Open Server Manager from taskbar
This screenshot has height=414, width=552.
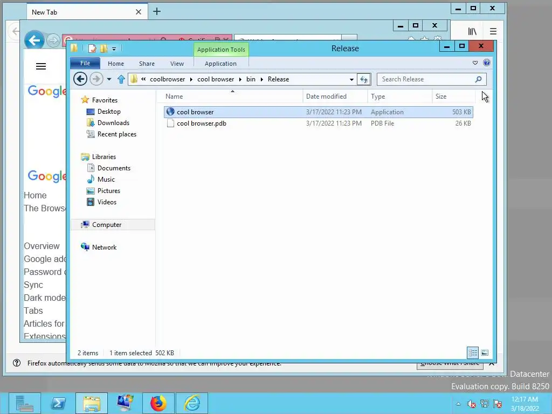pyautogui.click(x=25, y=403)
